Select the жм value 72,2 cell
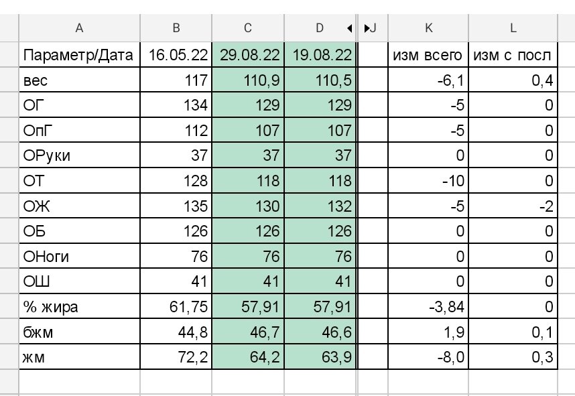Screen dimensions: 575x396 point(176,356)
